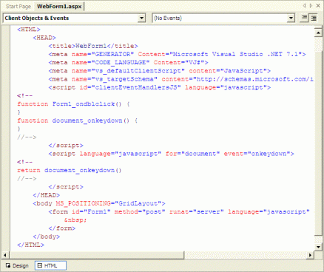Click the right tab scroll arrow
This screenshot has height=272, width=324.
click(311, 6)
